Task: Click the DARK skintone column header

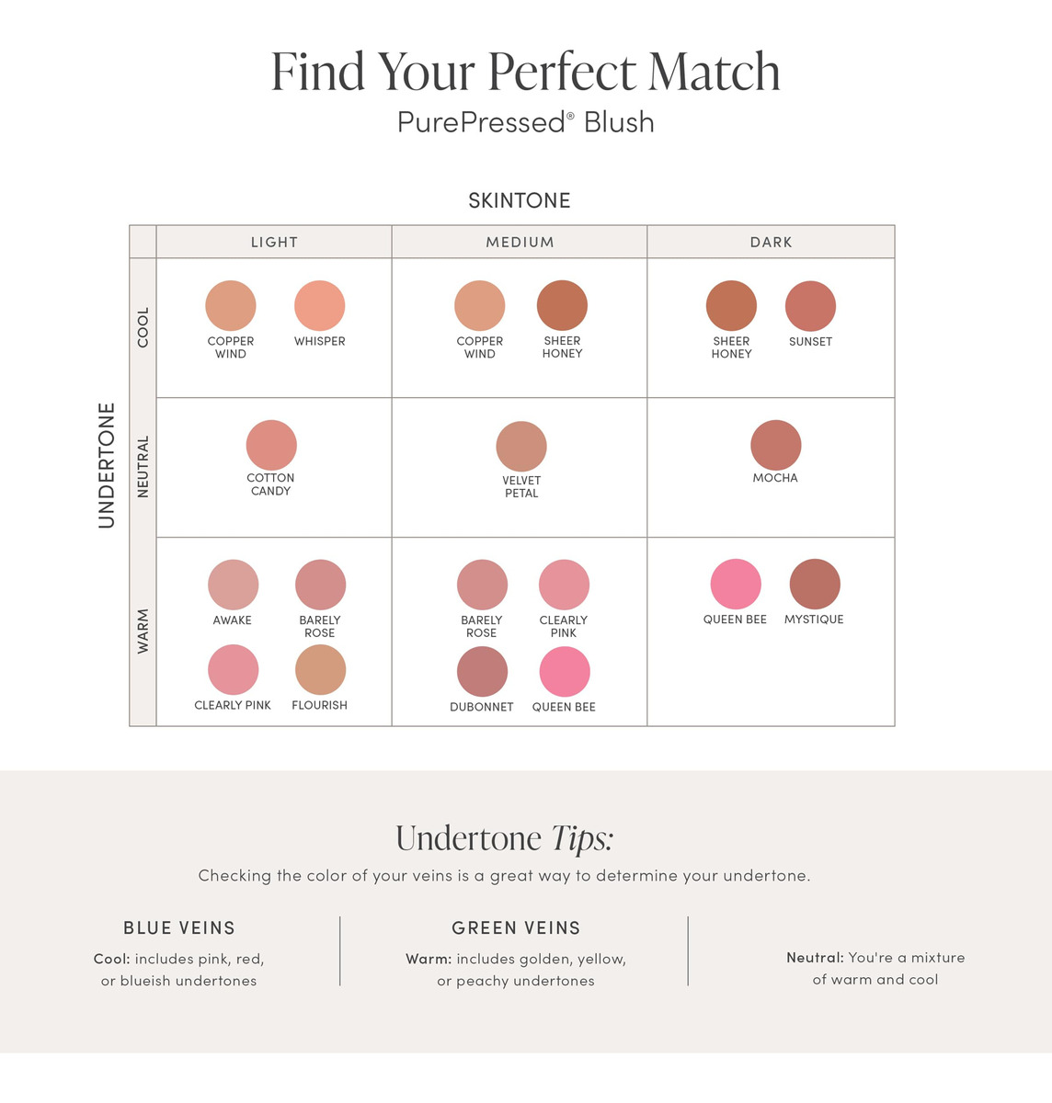Action: (x=771, y=243)
